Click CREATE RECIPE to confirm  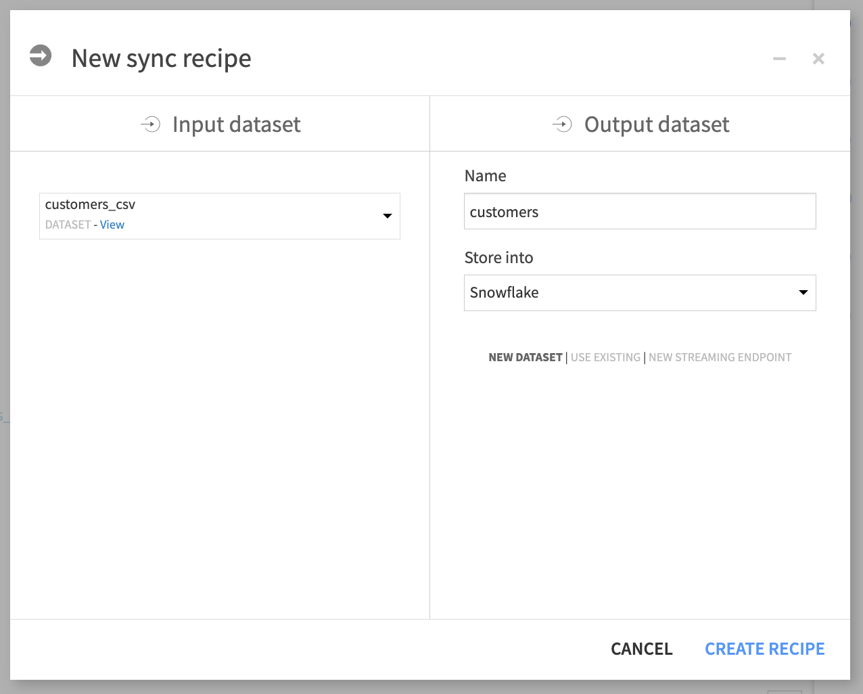click(x=764, y=648)
